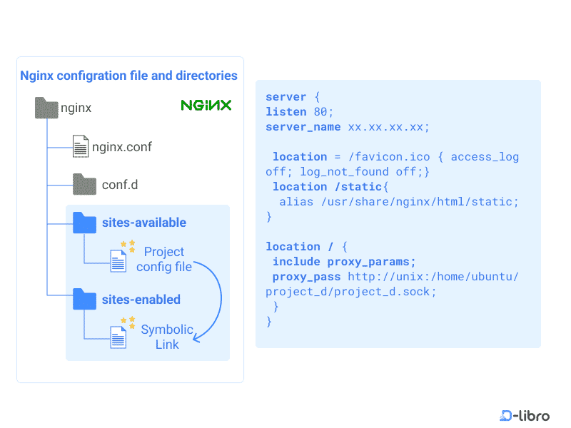571x428 pixels.
Task: Select the sites-available tree entry
Action: coord(144,223)
